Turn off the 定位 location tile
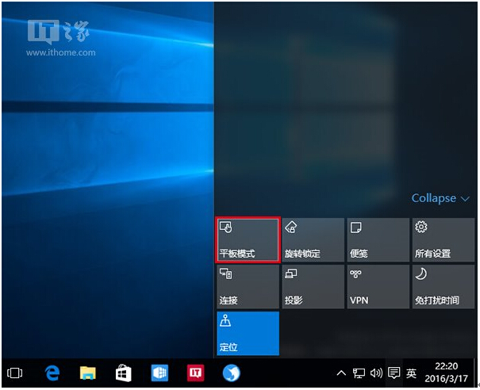Image resolution: width=480 pixels, height=390 pixels. click(x=248, y=333)
